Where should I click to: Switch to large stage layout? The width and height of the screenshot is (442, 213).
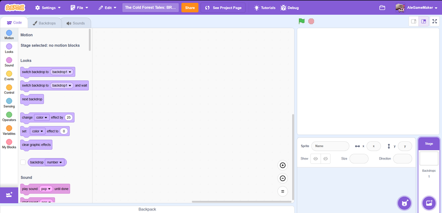click(423, 22)
